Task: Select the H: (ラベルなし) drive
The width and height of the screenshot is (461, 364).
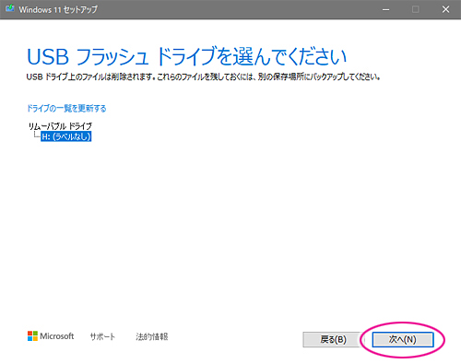Action: [66, 136]
